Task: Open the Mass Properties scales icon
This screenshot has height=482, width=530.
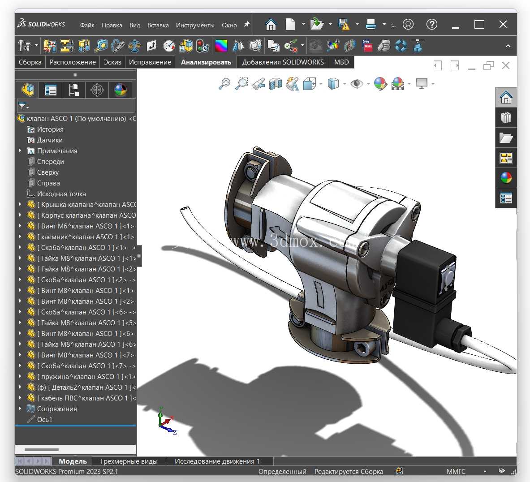Action: pyautogui.click(x=134, y=46)
